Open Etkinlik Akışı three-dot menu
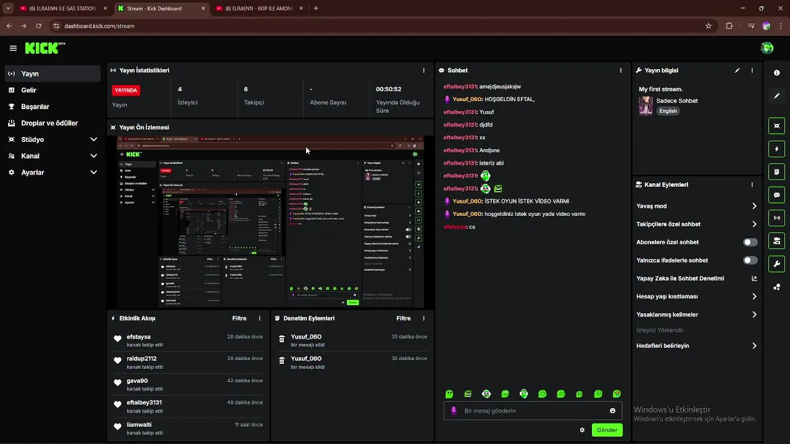This screenshot has width=790, height=444. tap(259, 318)
